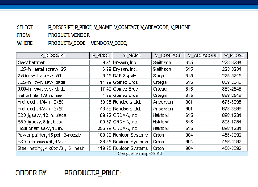Select the P_PRICE column header

[101, 55]
